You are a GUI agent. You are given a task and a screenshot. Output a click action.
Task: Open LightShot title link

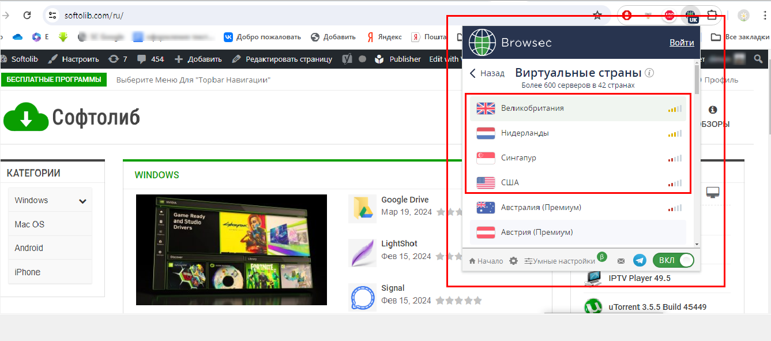coord(399,243)
